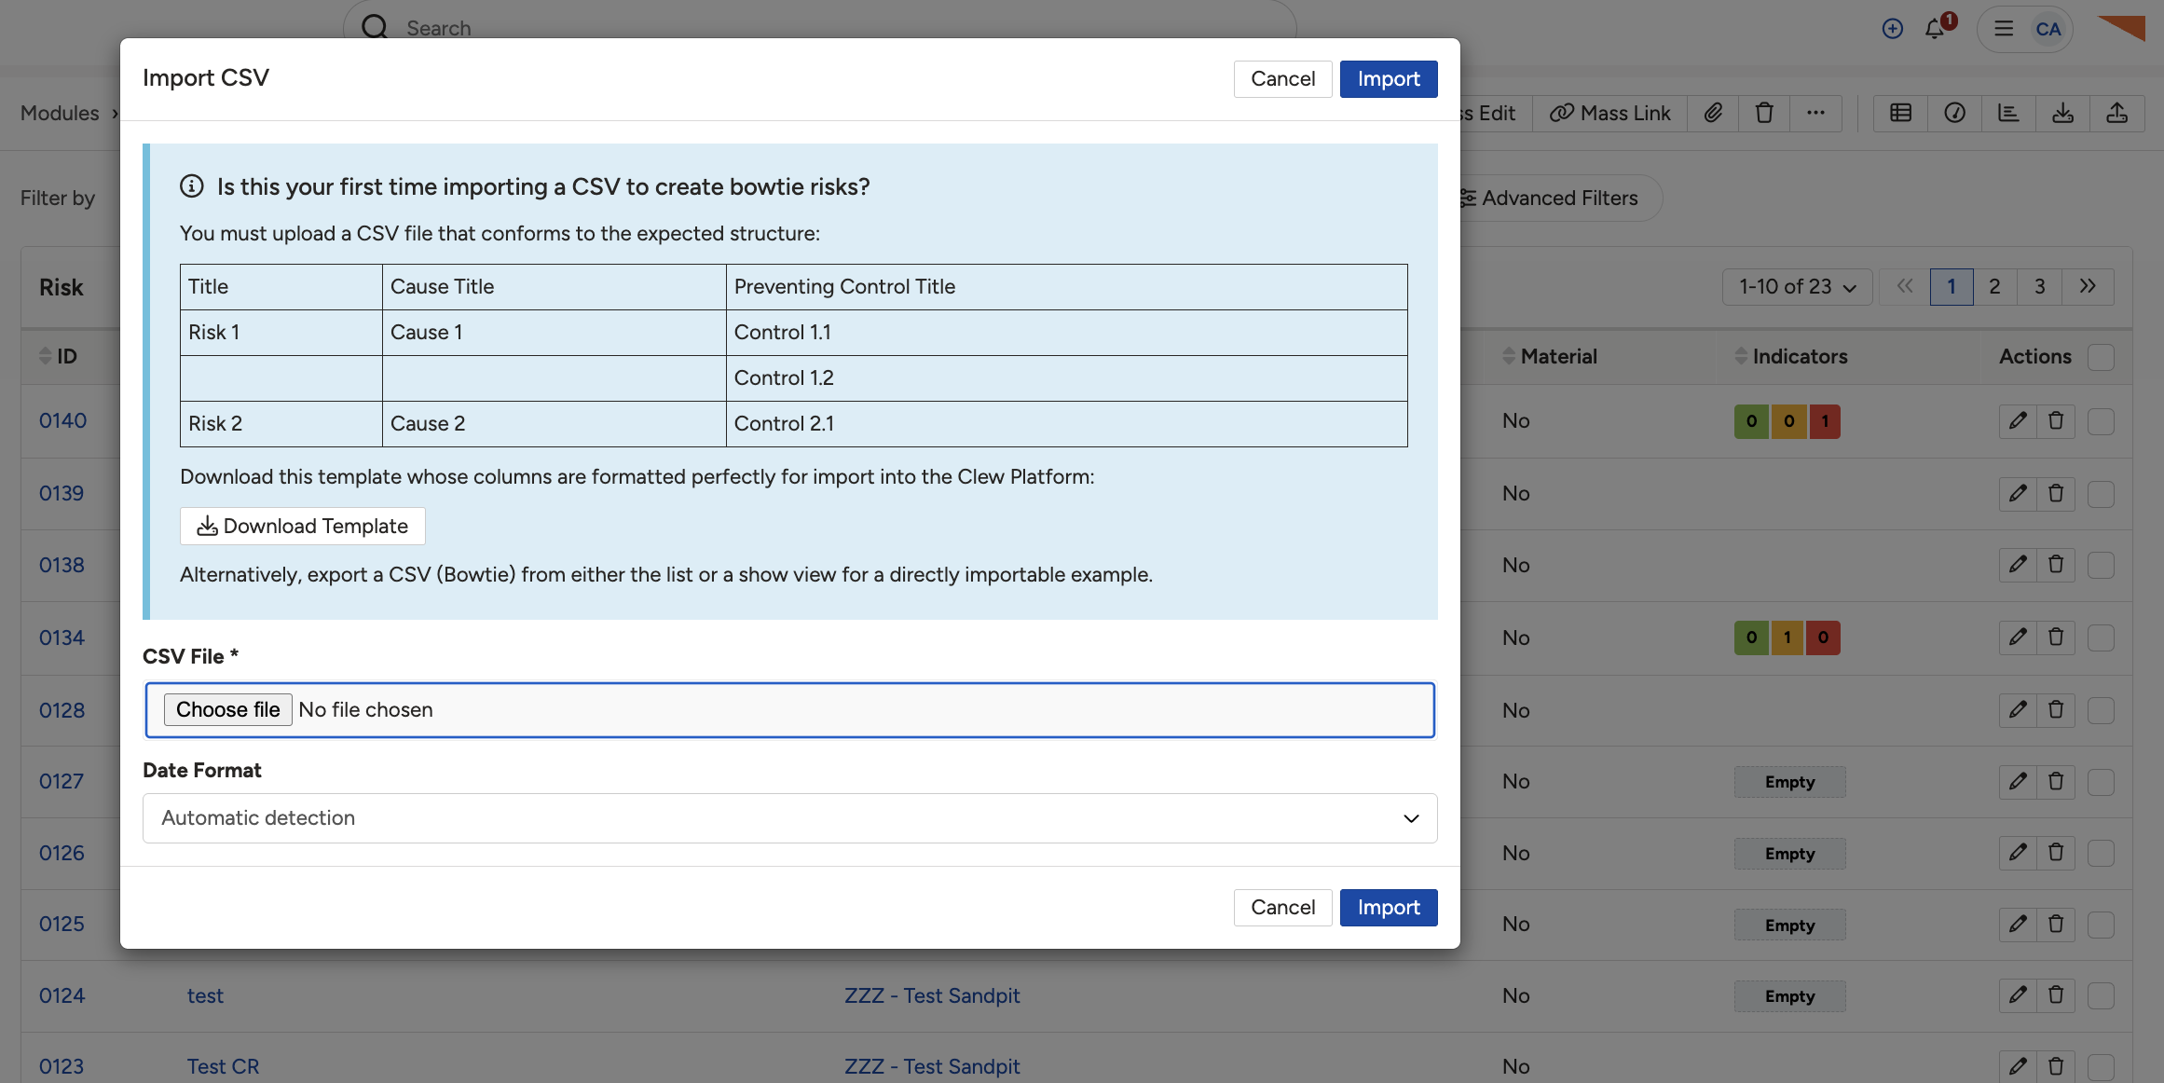This screenshot has width=2164, height=1083.
Task: Click the info icon in import help box
Action: pyautogui.click(x=191, y=186)
